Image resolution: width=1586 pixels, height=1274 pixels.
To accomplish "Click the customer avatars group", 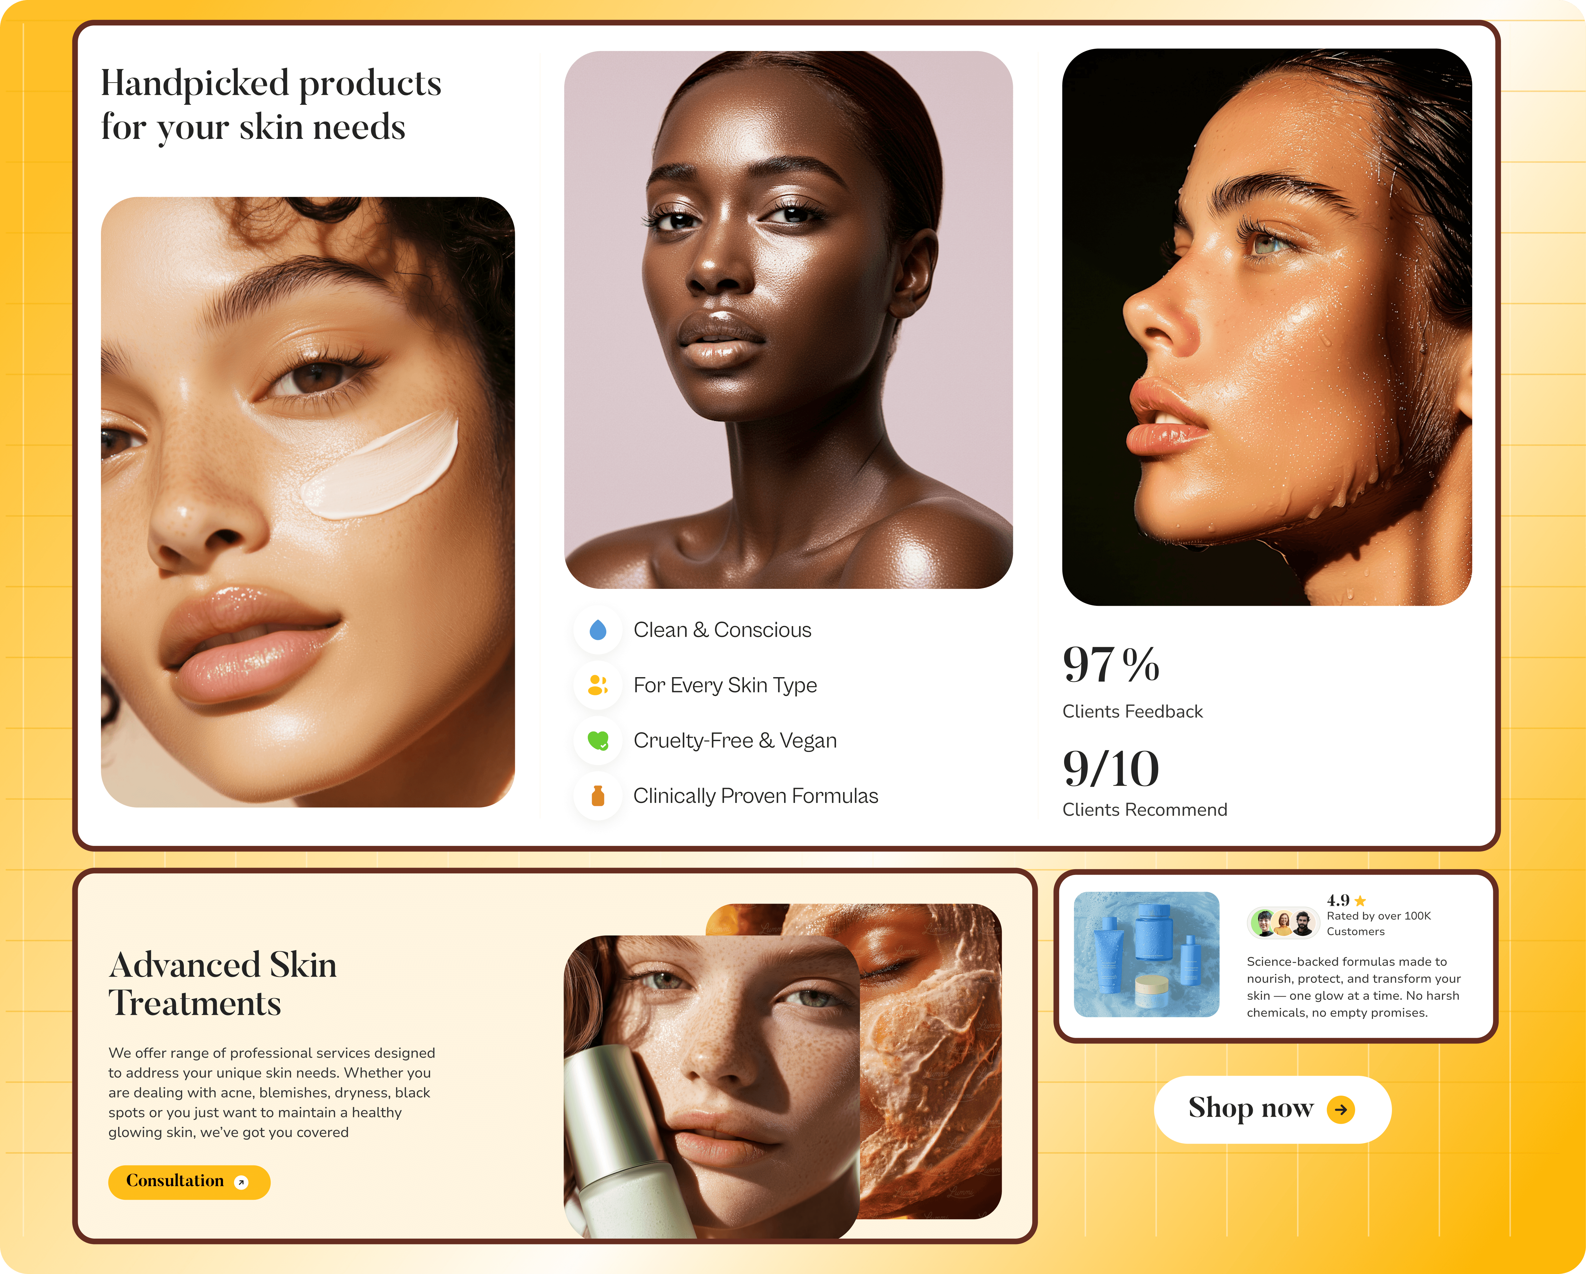I will pos(1284,922).
